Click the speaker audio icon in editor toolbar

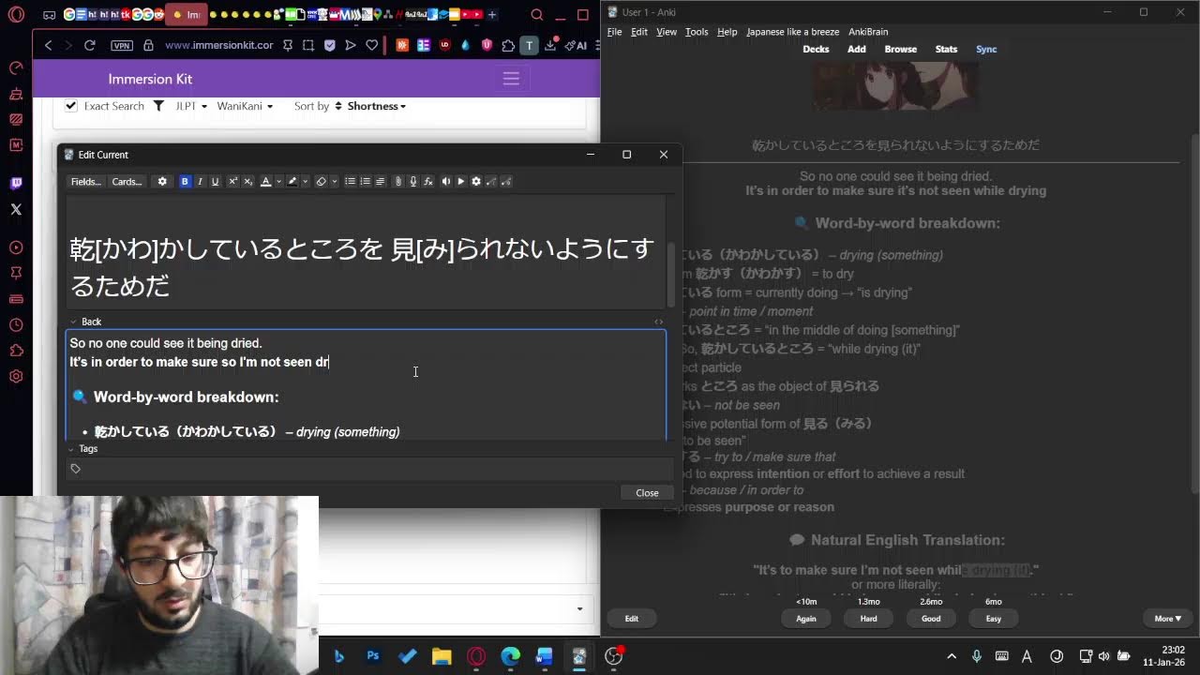tap(445, 182)
